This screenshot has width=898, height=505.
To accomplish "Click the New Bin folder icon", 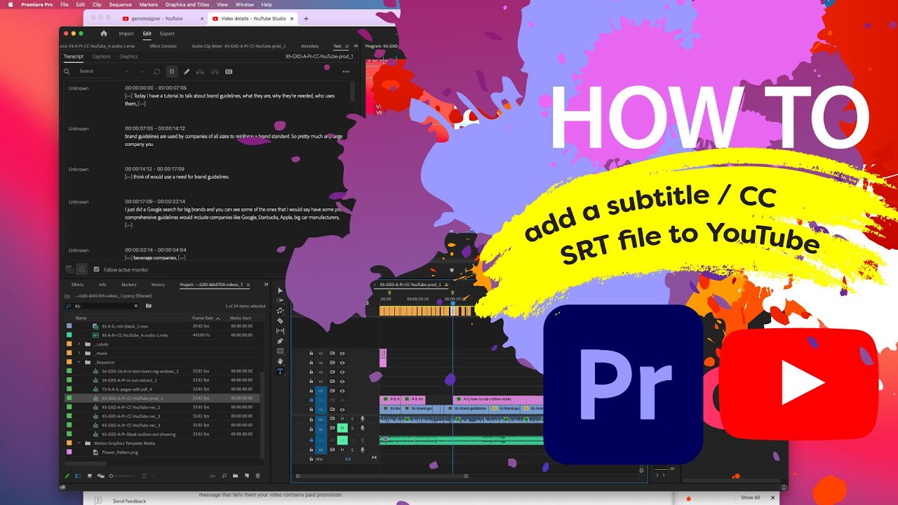I will [235, 476].
